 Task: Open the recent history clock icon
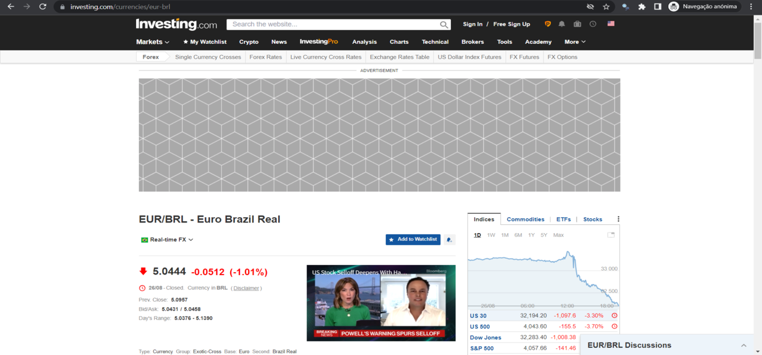(593, 24)
